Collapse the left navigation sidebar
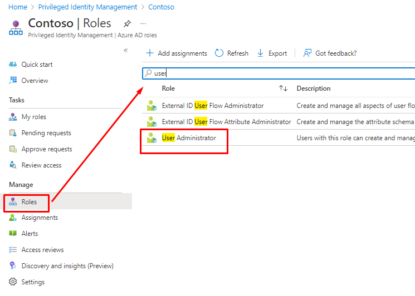Screen dimensions: 415x296 pos(125,51)
